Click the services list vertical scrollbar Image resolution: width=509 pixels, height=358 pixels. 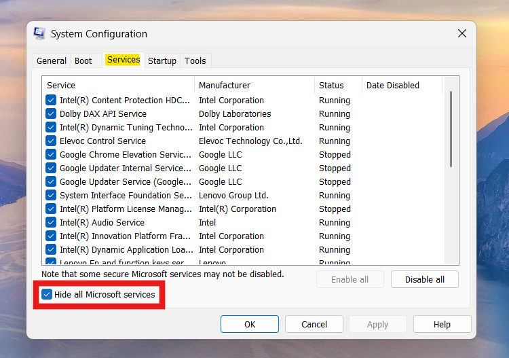451,129
